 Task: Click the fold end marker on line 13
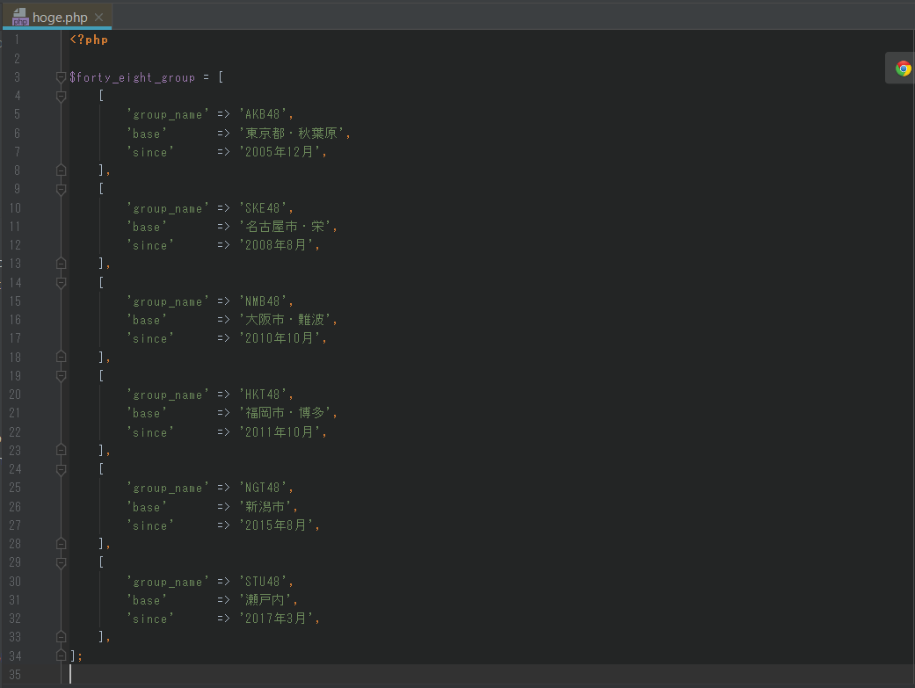tap(61, 264)
